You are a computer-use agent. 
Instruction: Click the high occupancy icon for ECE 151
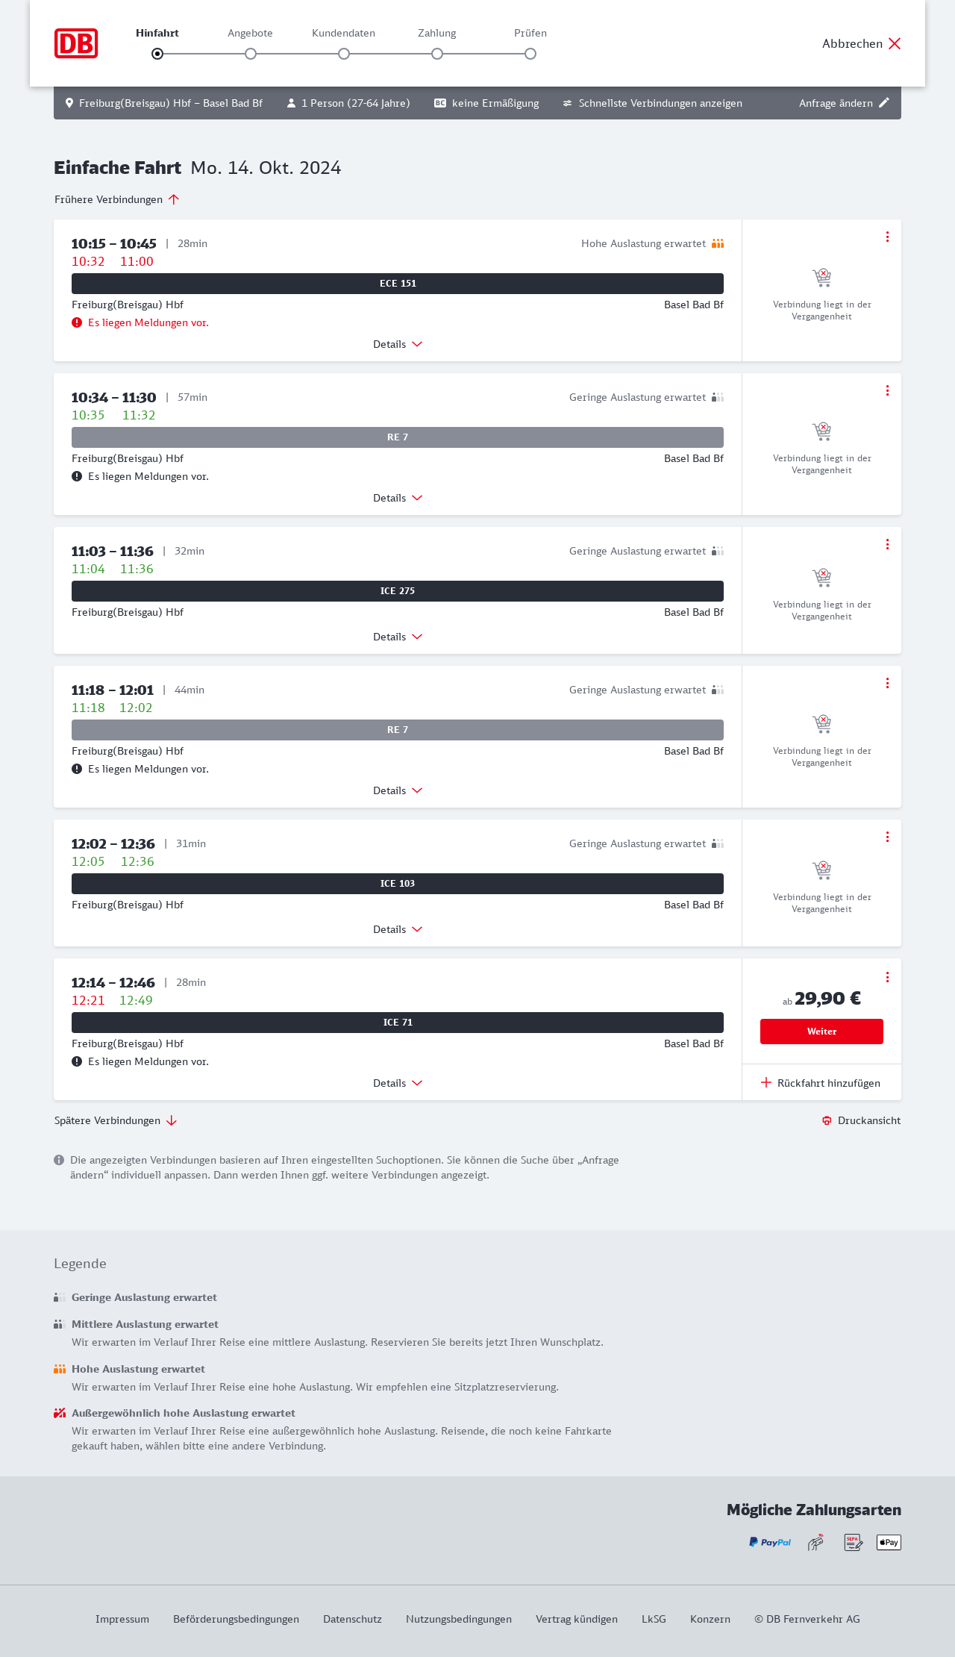point(718,243)
